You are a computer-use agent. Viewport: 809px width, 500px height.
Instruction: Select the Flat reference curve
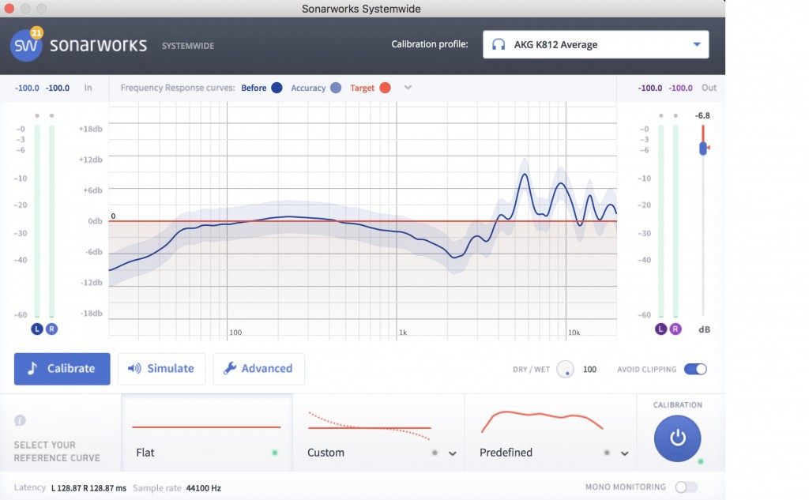click(207, 432)
